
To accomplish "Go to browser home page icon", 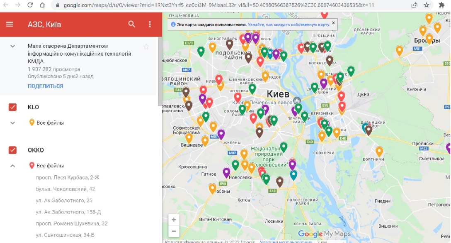I will pos(42,5).
